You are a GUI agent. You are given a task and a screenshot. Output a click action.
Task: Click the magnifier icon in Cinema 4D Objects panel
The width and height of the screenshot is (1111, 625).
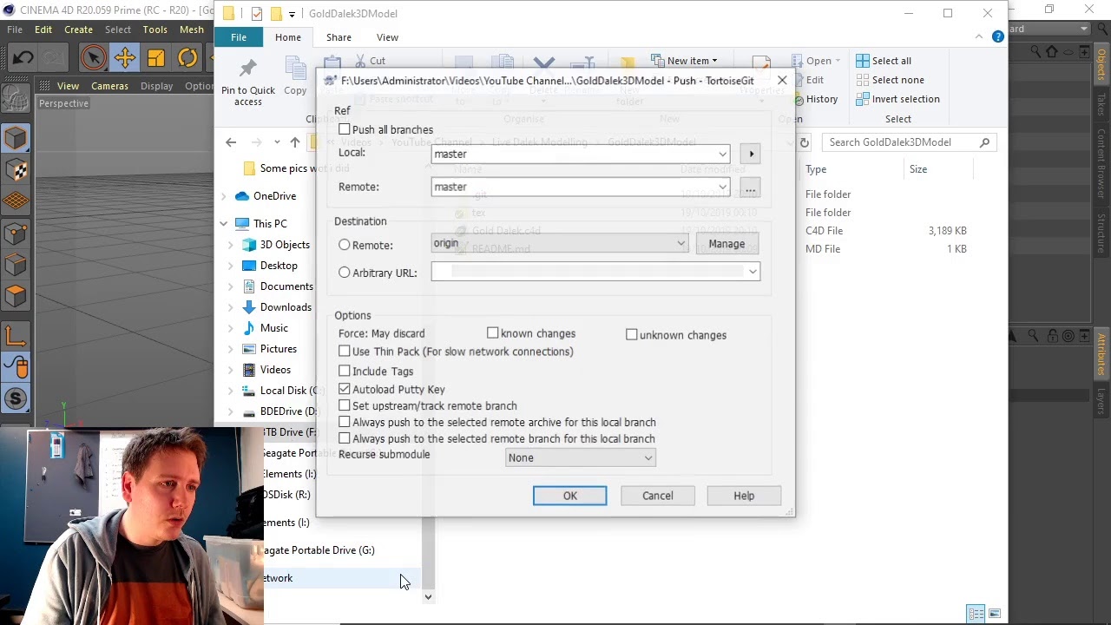coord(1036,51)
